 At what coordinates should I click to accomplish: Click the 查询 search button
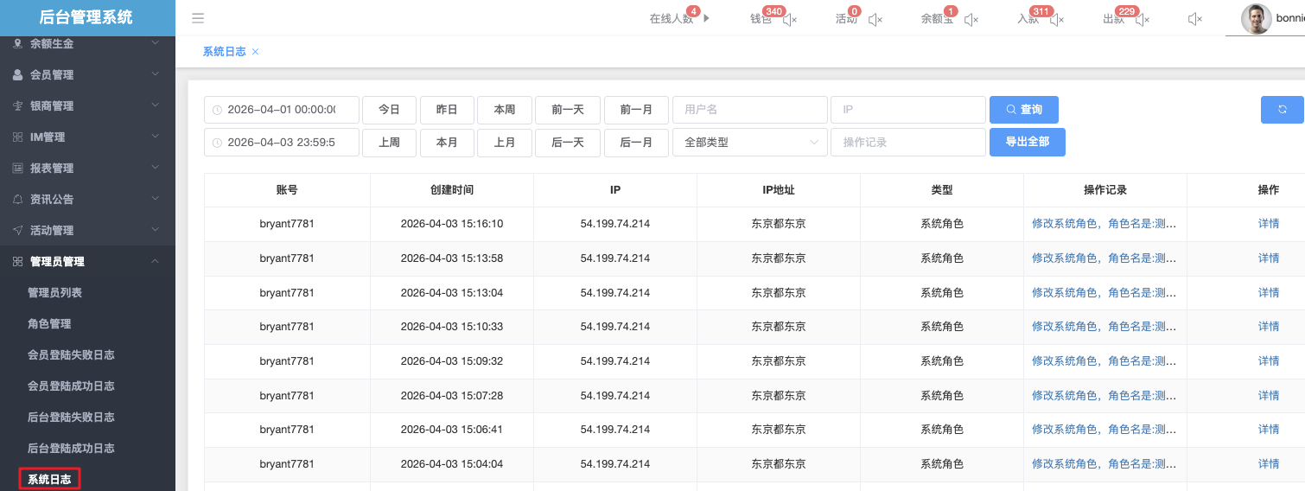pyautogui.click(x=1023, y=110)
